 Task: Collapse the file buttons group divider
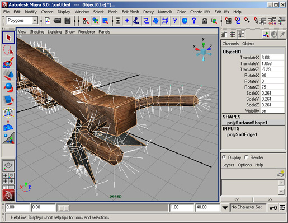(75, 21)
